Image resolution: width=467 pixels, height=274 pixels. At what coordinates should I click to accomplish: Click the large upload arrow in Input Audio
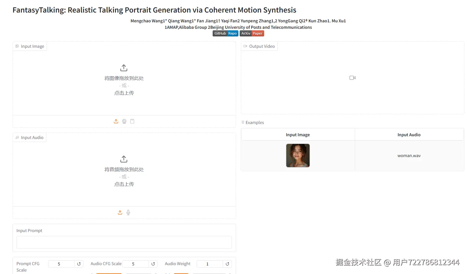124,159
